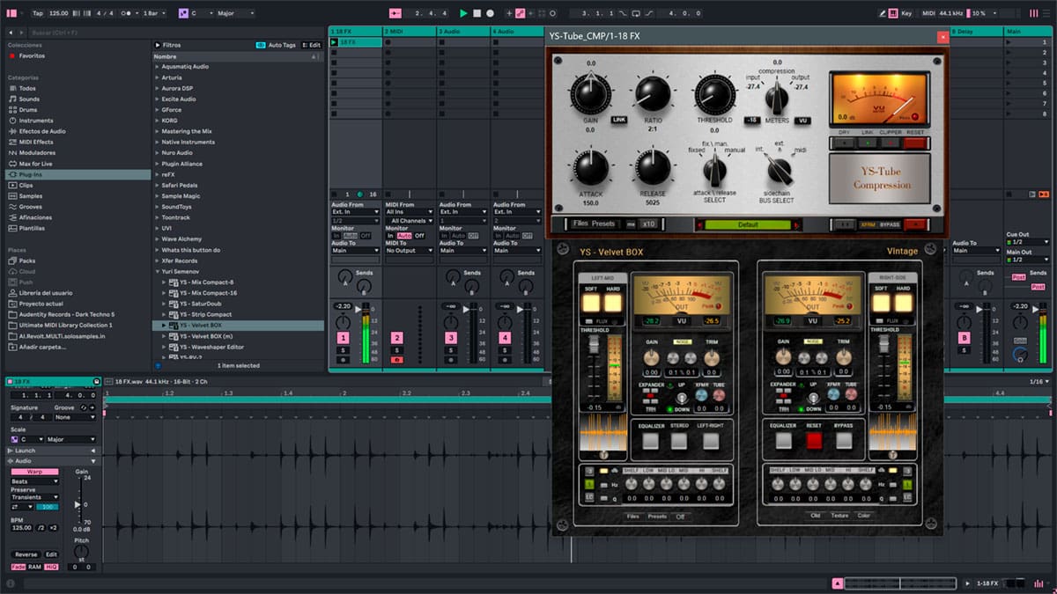This screenshot has height=594, width=1057.
Task: Open the Clips category in the browser
Action: 26,185
